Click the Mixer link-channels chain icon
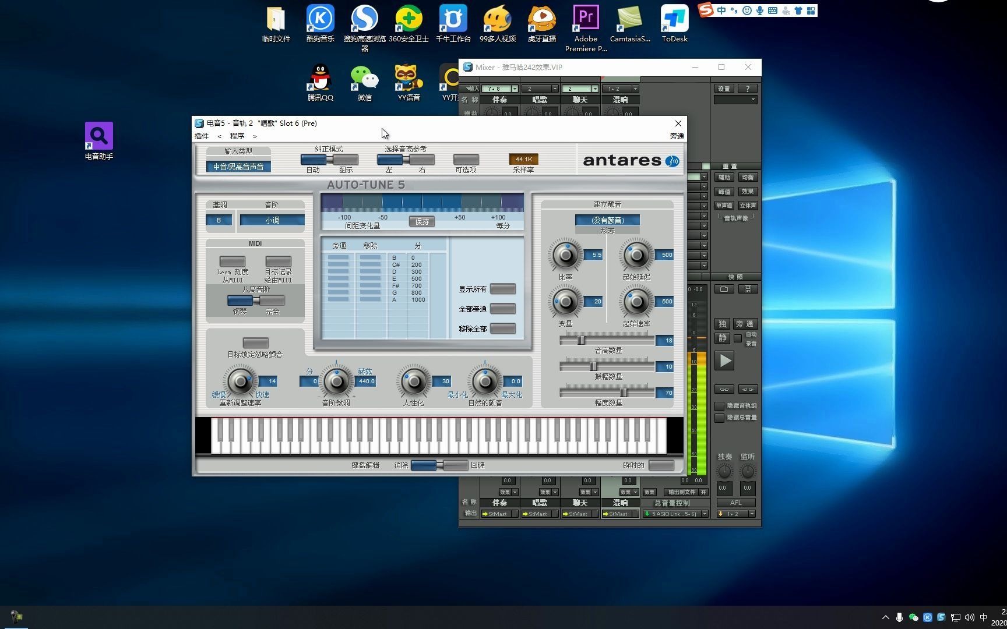 click(724, 389)
